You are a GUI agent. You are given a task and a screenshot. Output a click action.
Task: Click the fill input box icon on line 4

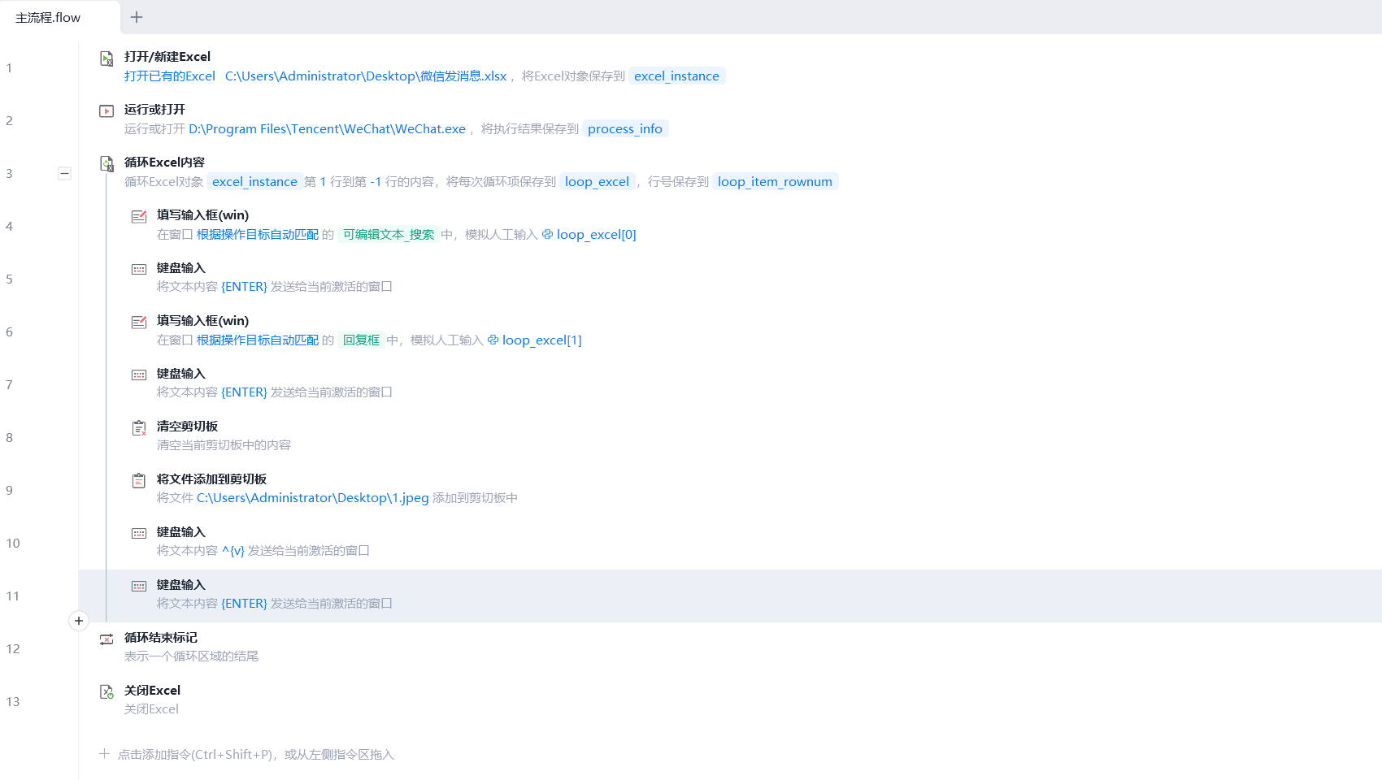[139, 217]
